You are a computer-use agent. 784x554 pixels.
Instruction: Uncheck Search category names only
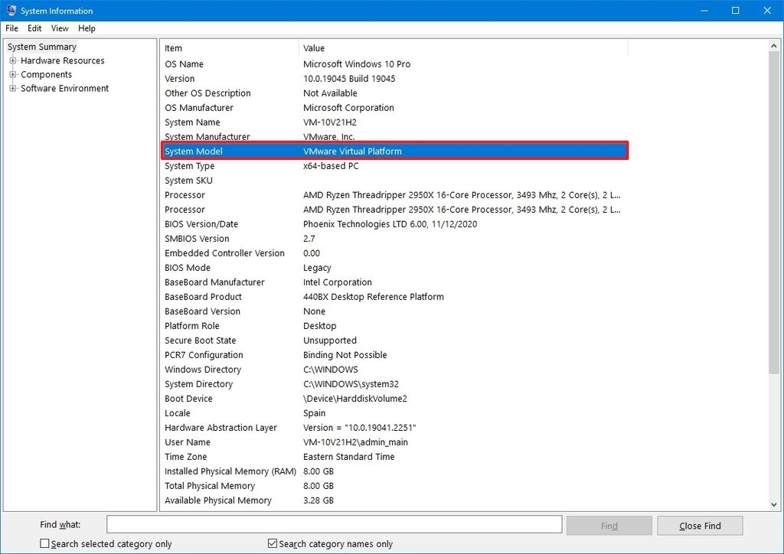pos(272,543)
